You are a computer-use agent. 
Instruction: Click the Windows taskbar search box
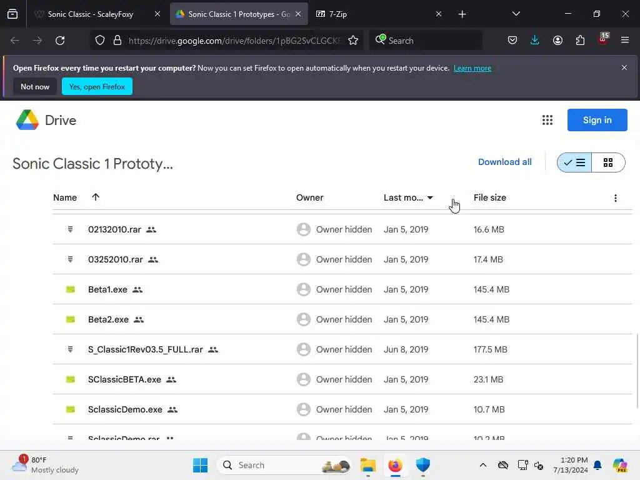tap(284, 465)
